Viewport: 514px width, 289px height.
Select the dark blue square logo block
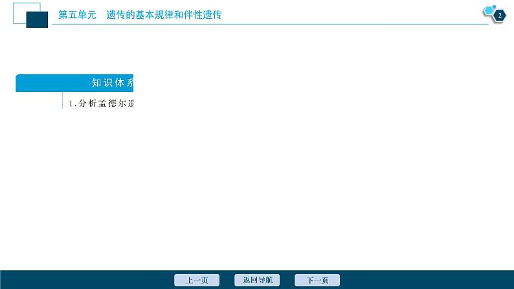pyautogui.click(x=37, y=19)
